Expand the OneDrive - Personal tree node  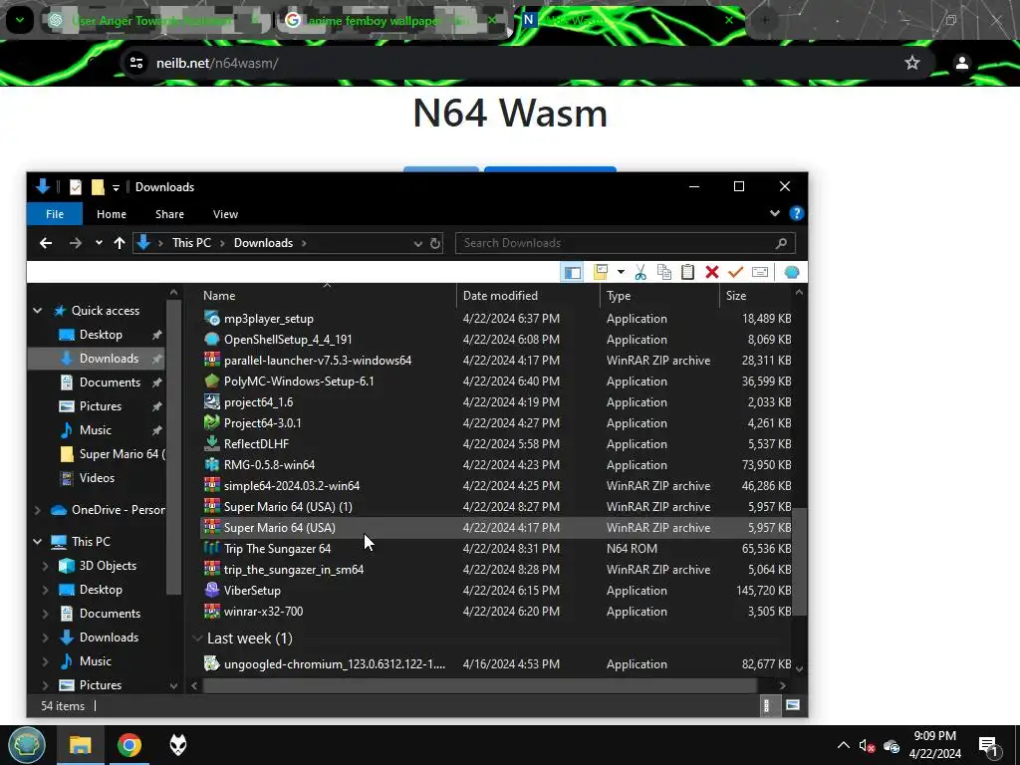38,509
